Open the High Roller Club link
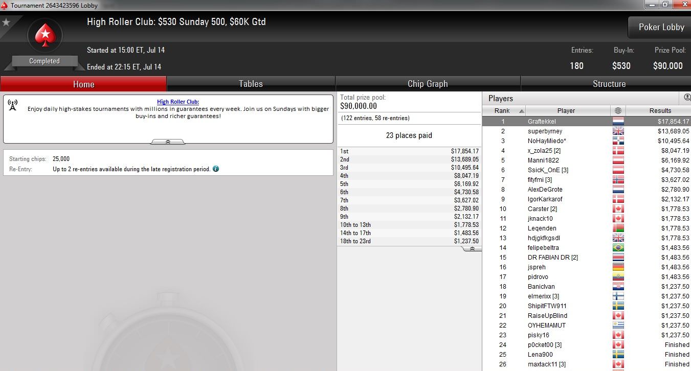The image size is (691, 371). pos(178,102)
